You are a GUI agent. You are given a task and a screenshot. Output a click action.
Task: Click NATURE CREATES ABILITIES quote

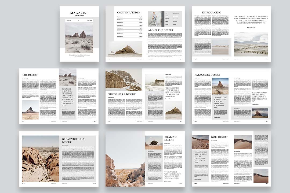[x=259, y=97]
